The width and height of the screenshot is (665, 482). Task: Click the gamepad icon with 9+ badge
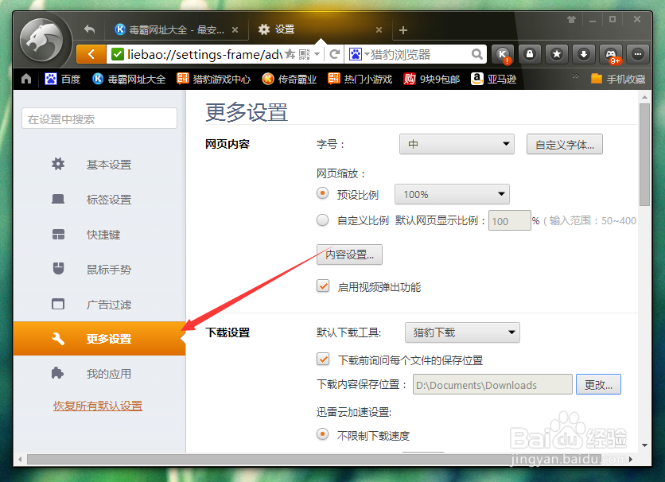[611, 54]
